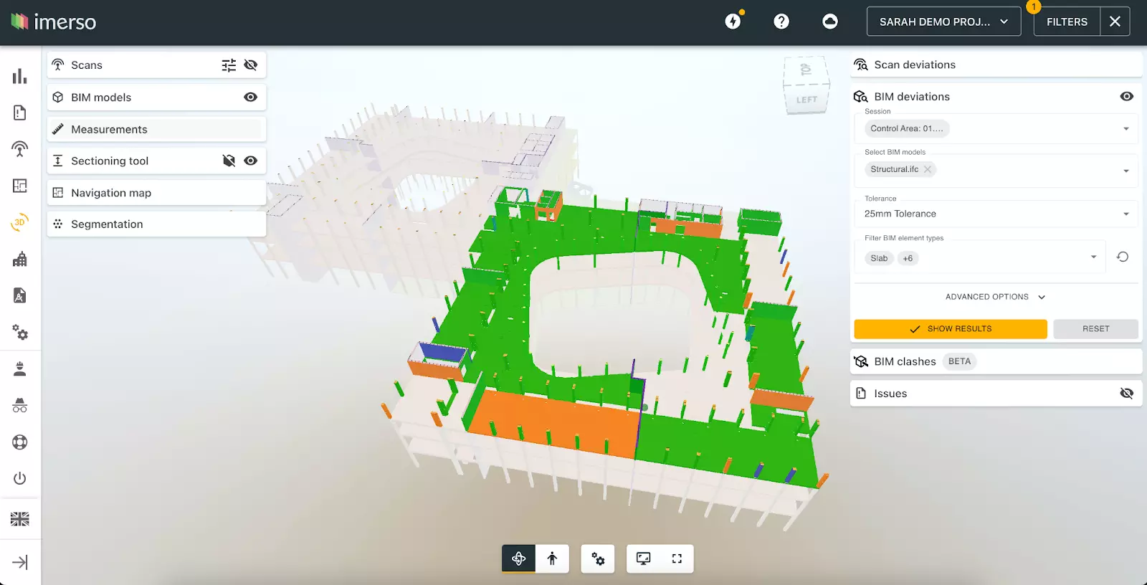Screen dimensions: 1147x585
Task: Open the lightning bolt notifications icon
Action: coord(733,21)
